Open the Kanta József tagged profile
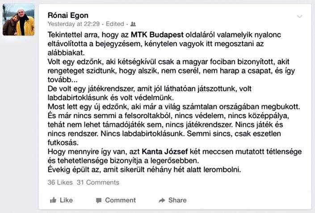The width and height of the screenshot is (315, 213). click(x=165, y=151)
